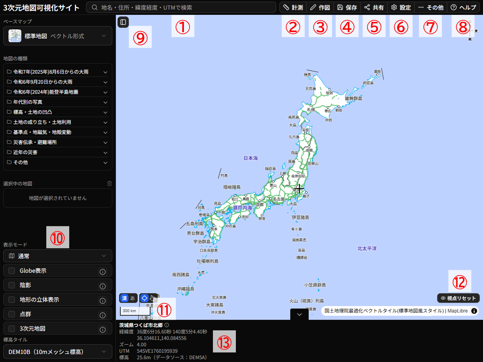Click the 300 km scale bar
Viewport: 483px width, 362px height.
(136, 311)
